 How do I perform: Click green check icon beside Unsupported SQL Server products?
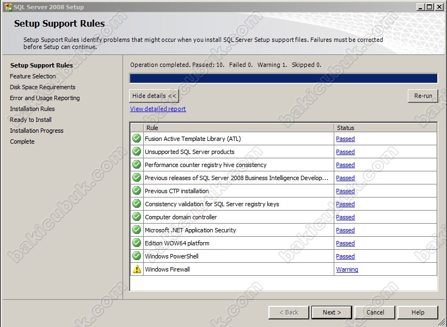point(137,152)
